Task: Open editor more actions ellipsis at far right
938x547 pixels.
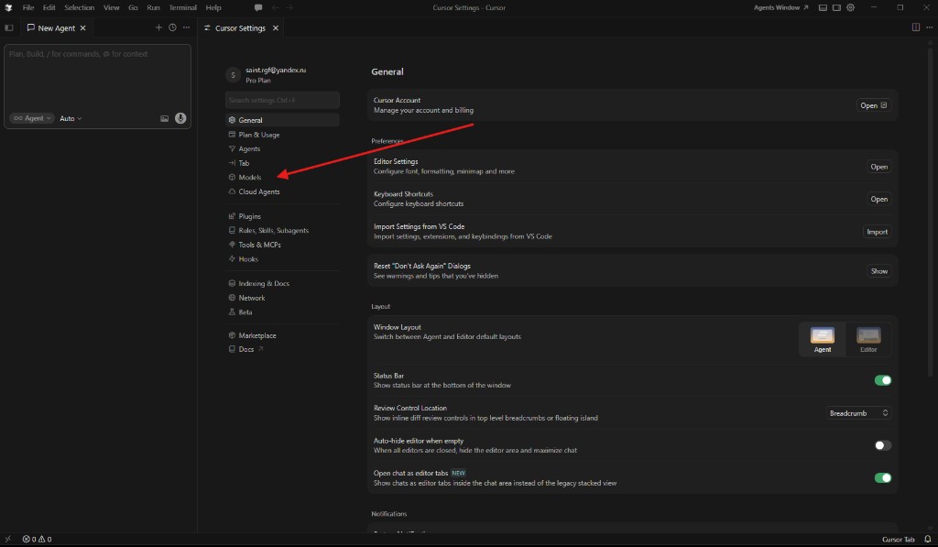Action: pyautogui.click(x=929, y=27)
